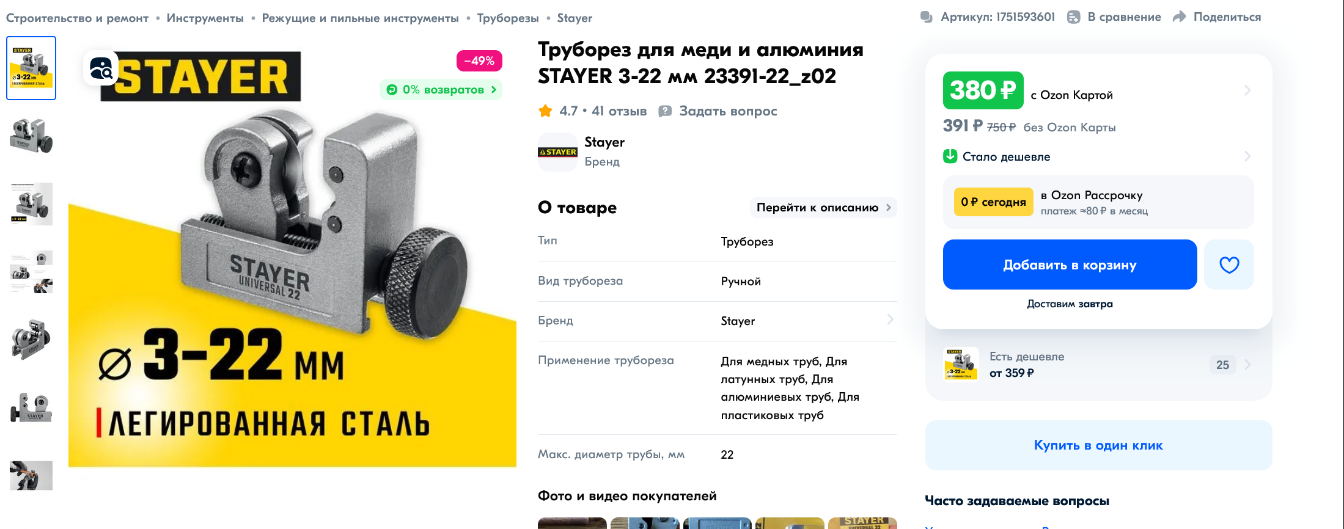Click Перейти к описанию button
1344x529 pixels.
[823, 208]
